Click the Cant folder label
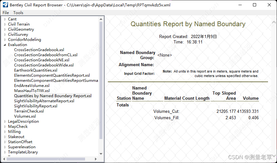The width and height of the screenshot is (277, 163). coord(12,19)
